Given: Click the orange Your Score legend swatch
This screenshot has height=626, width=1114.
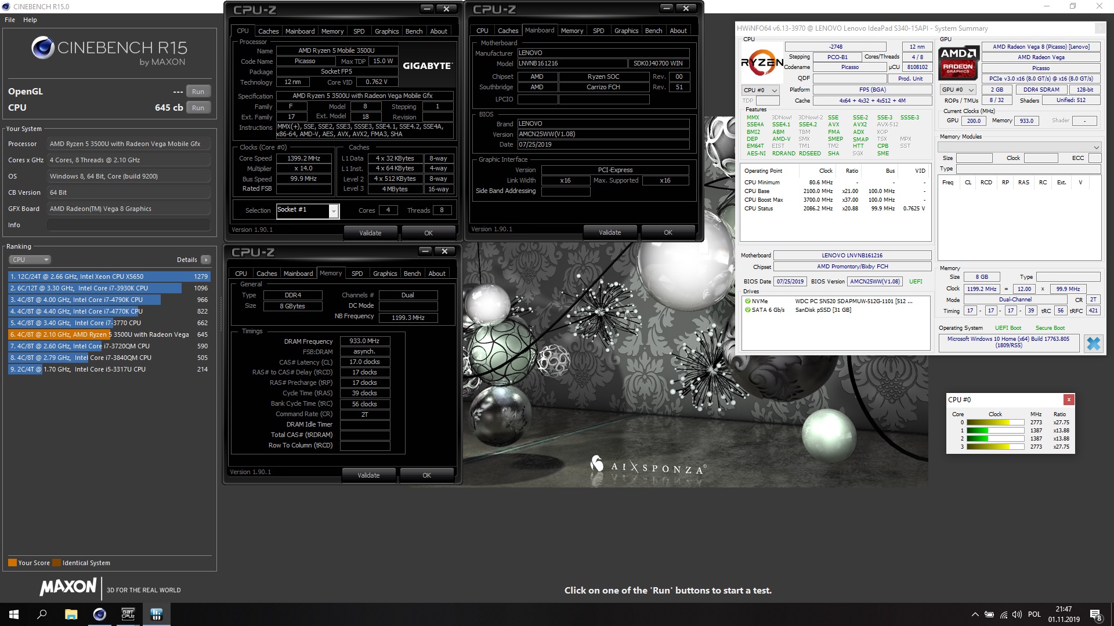Looking at the screenshot, I should click(x=12, y=563).
